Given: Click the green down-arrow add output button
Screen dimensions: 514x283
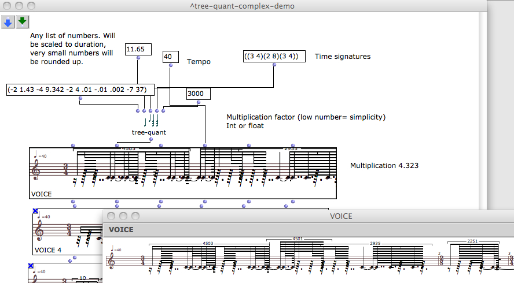Looking at the screenshot, I should coord(23,22).
